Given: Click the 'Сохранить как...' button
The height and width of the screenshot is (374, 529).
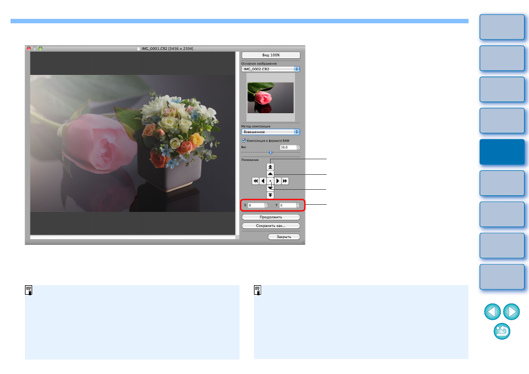Looking at the screenshot, I should tap(271, 226).
